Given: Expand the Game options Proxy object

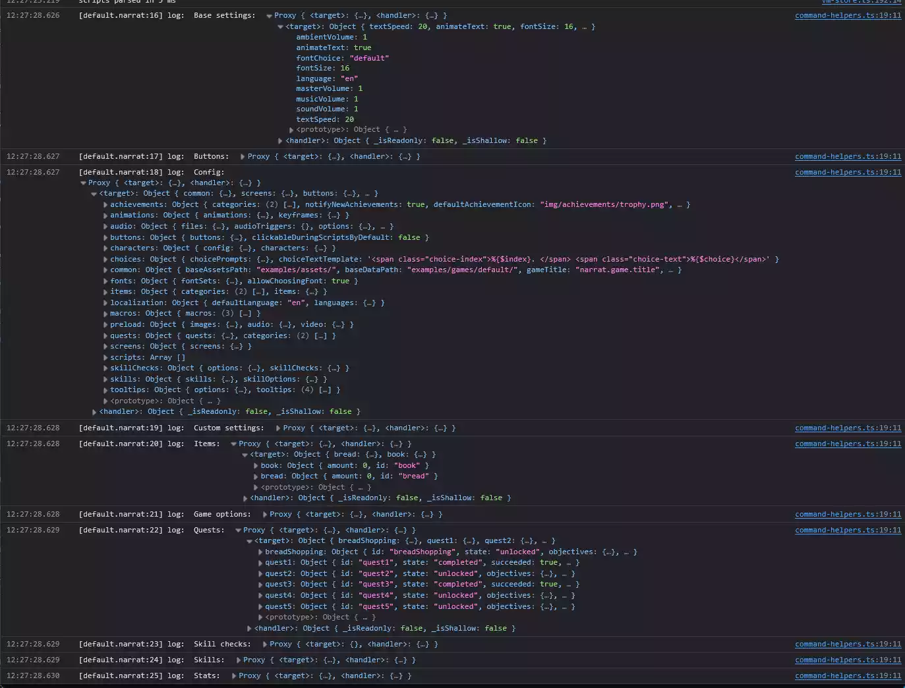Looking at the screenshot, I should coord(264,514).
